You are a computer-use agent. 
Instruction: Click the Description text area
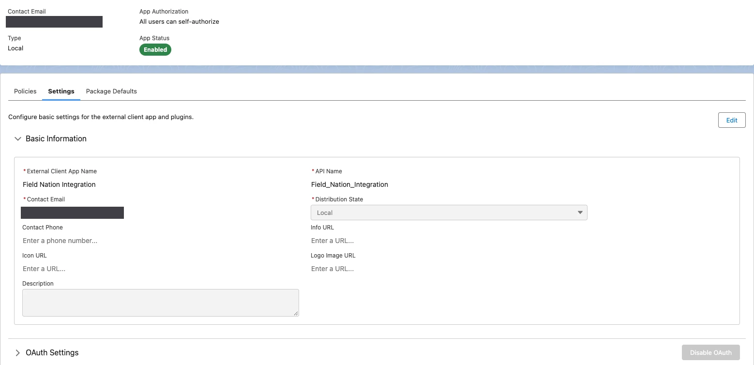pyautogui.click(x=160, y=303)
